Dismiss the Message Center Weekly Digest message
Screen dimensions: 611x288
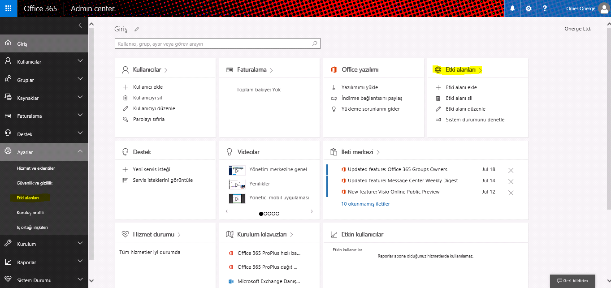[511, 181]
